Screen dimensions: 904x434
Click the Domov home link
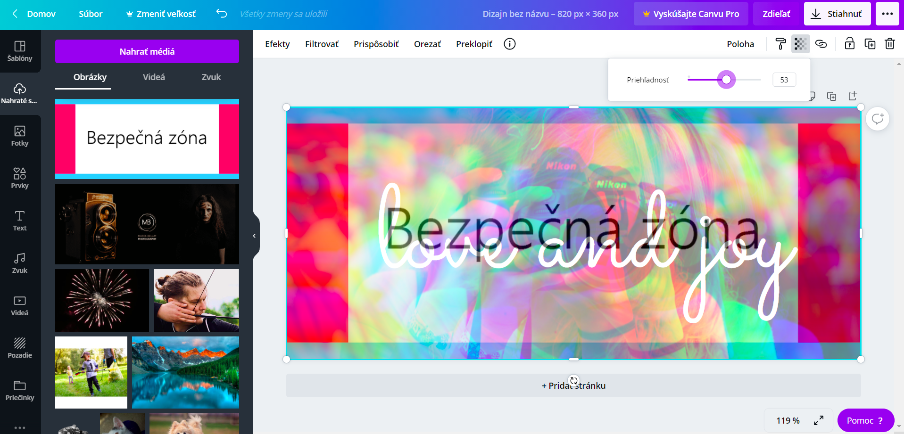click(41, 14)
